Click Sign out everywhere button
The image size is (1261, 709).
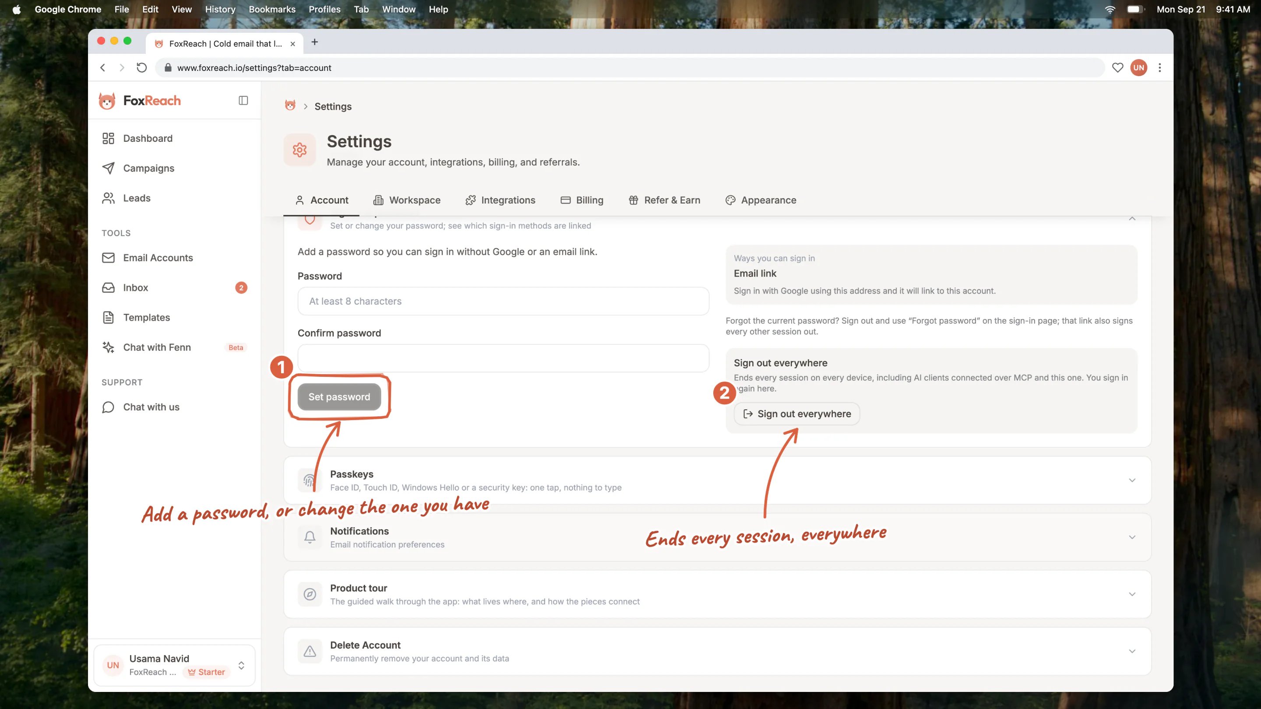(x=797, y=414)
